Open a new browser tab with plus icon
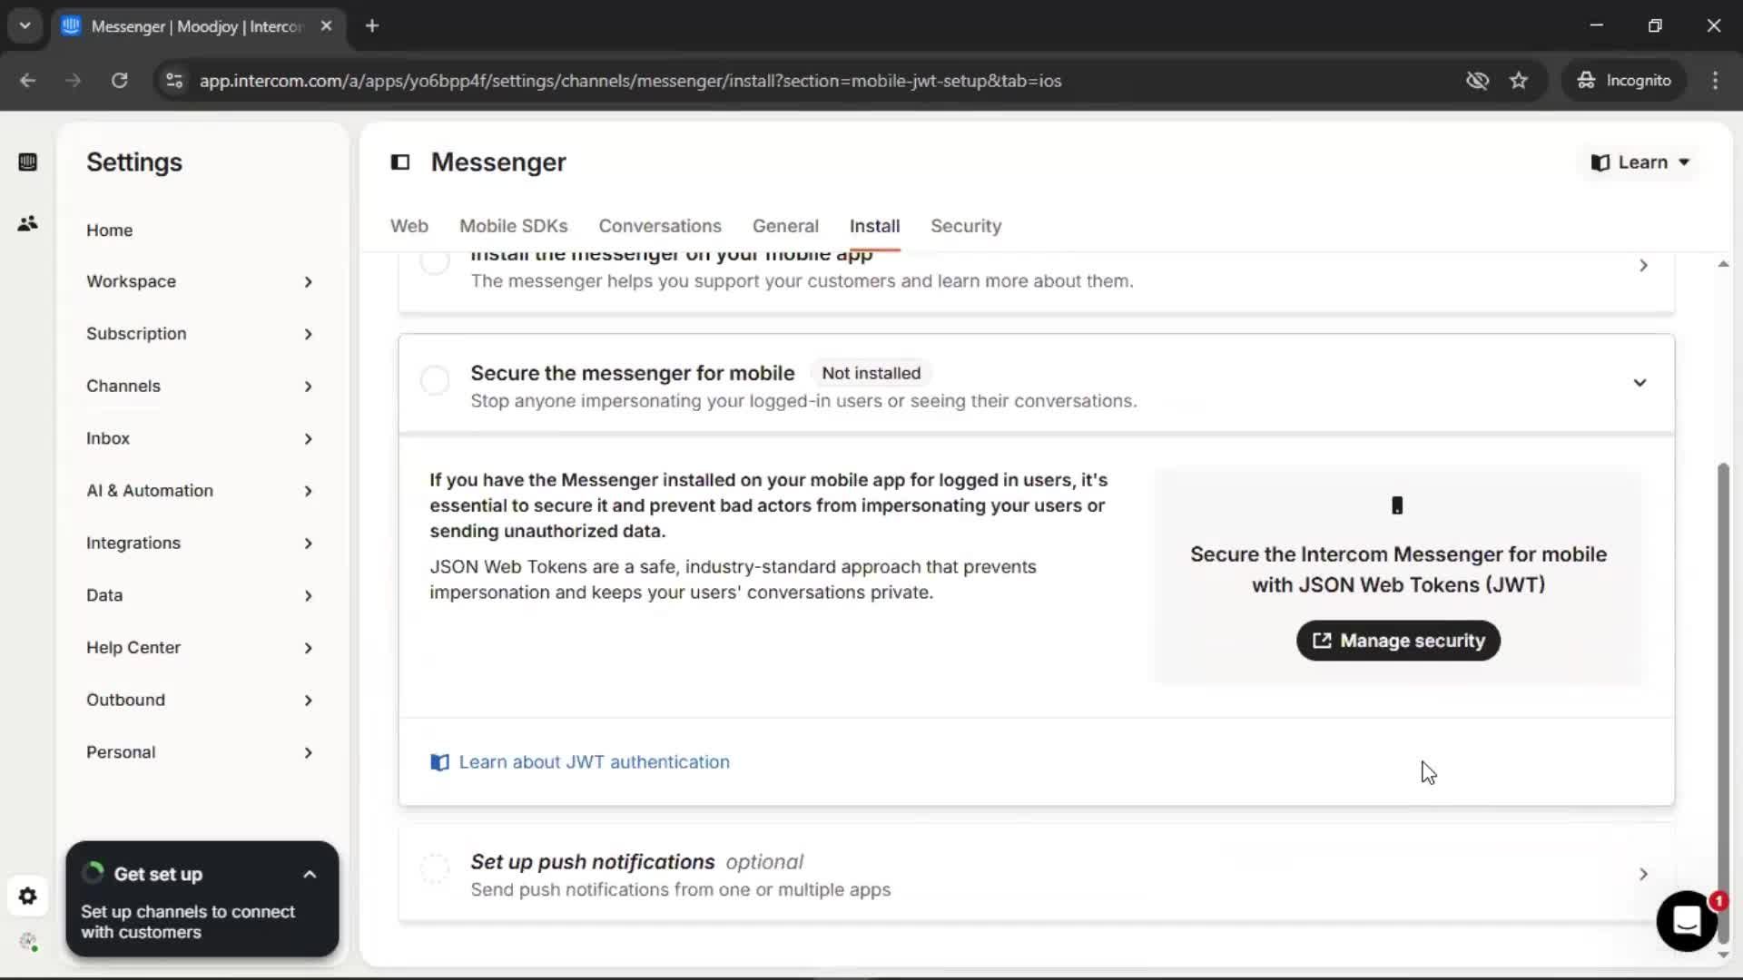This screenshot has height=980, width=1743. (x=372, y=25)
